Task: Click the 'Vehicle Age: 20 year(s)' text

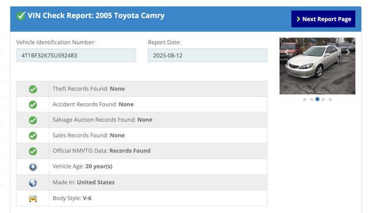Action: pos(82,166)
